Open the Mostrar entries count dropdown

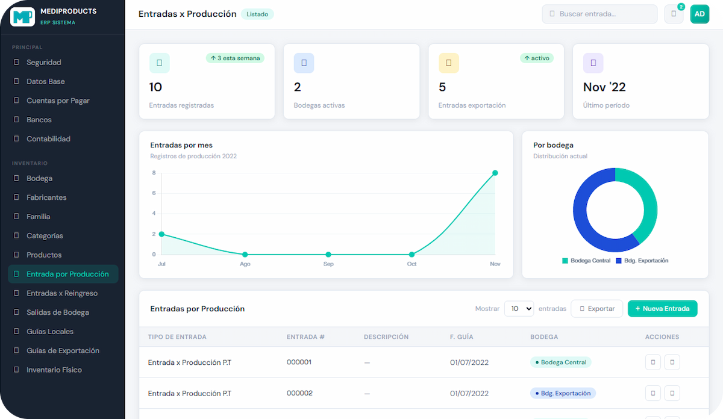(x=519, y=308)
